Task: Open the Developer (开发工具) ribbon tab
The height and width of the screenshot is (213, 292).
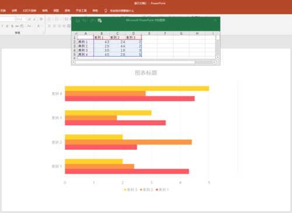Action: click(81, 11)
